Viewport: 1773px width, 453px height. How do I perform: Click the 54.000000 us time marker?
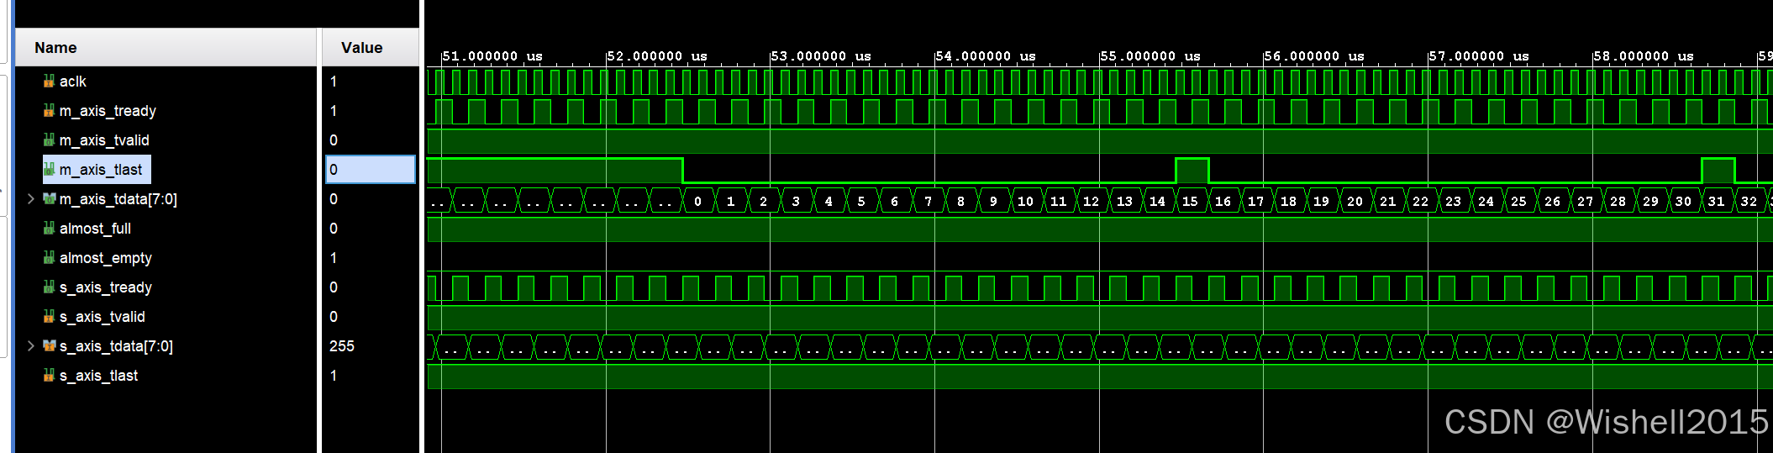pos(986,56)
